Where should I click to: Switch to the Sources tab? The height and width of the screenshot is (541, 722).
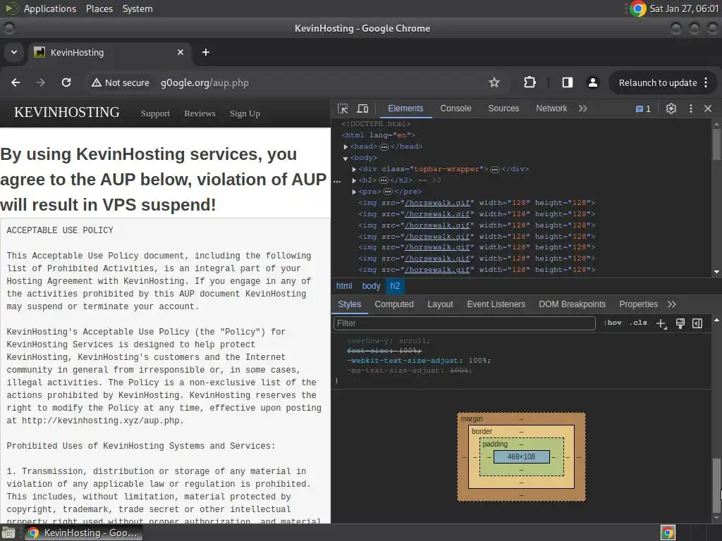503,108
